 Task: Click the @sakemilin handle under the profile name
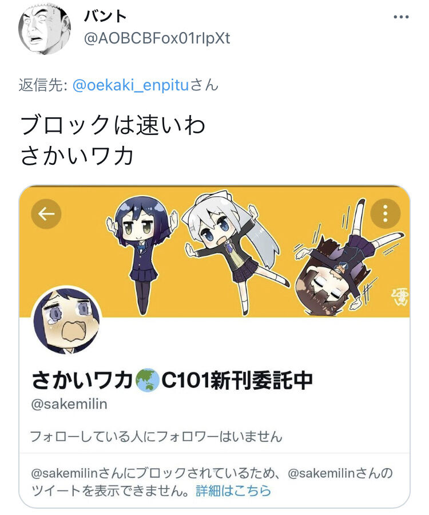69,405
